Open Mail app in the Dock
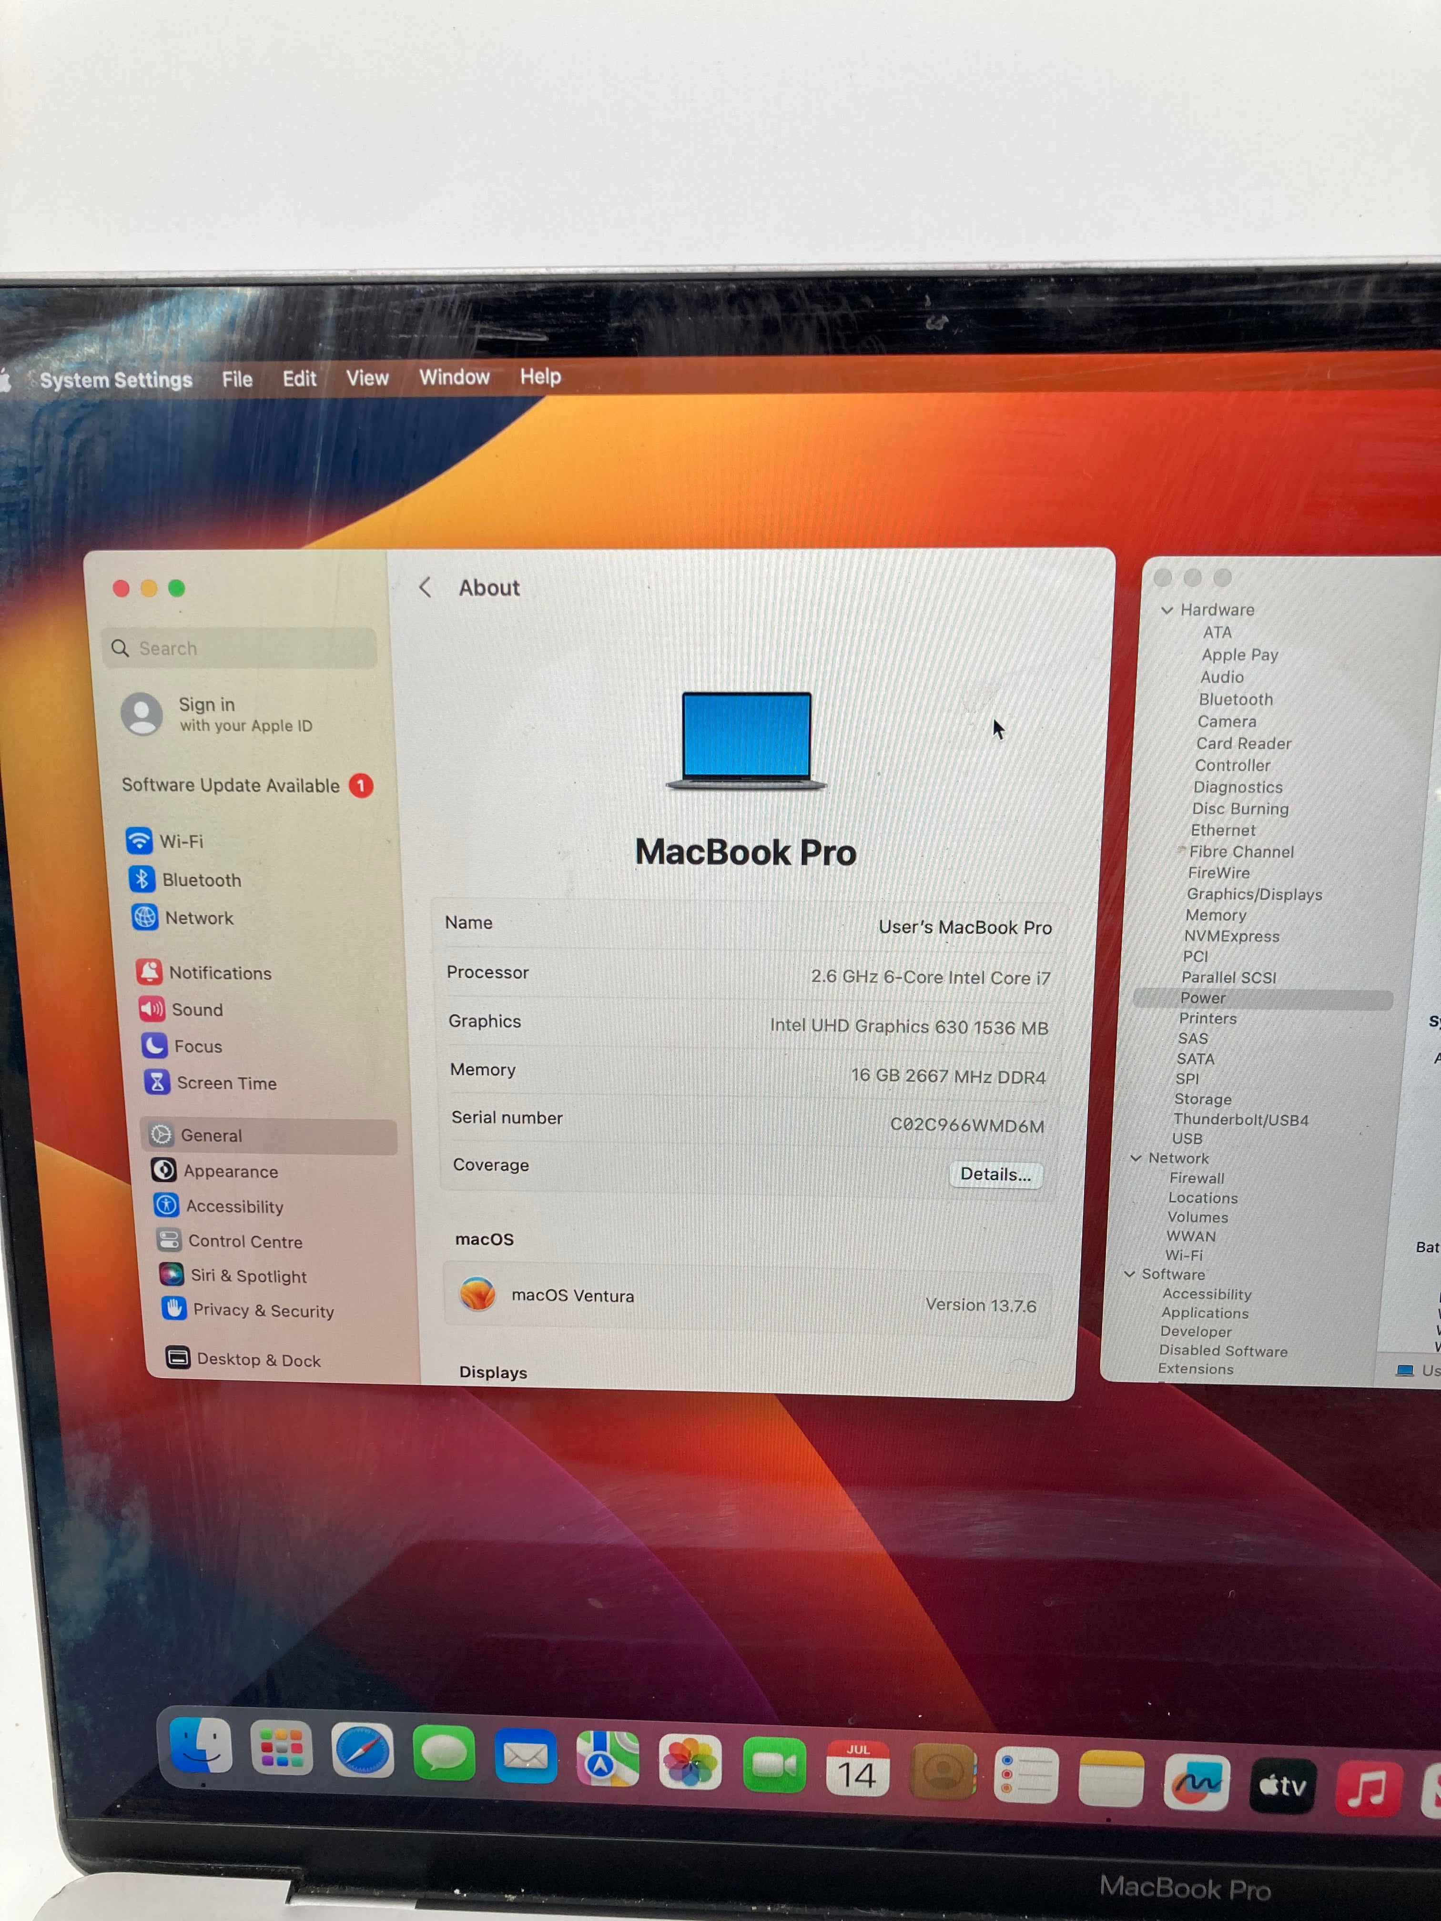Viewport: 1441px width, 1921px height. [x=526, y=1756]
